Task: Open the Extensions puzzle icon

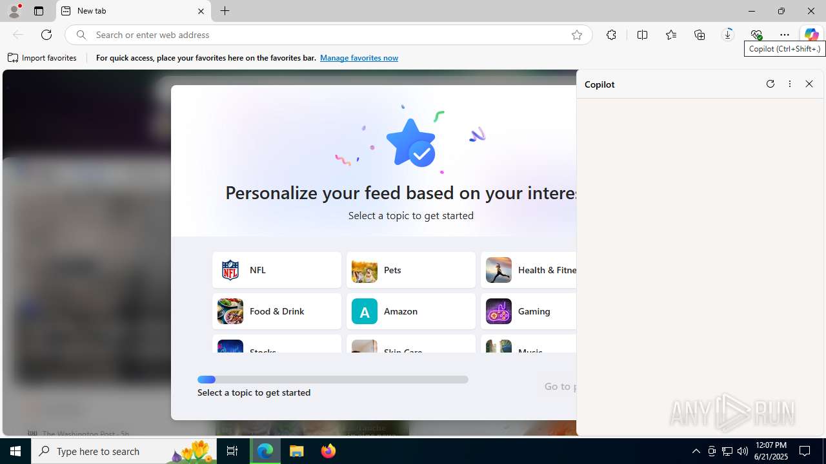Action: [611, 35]
